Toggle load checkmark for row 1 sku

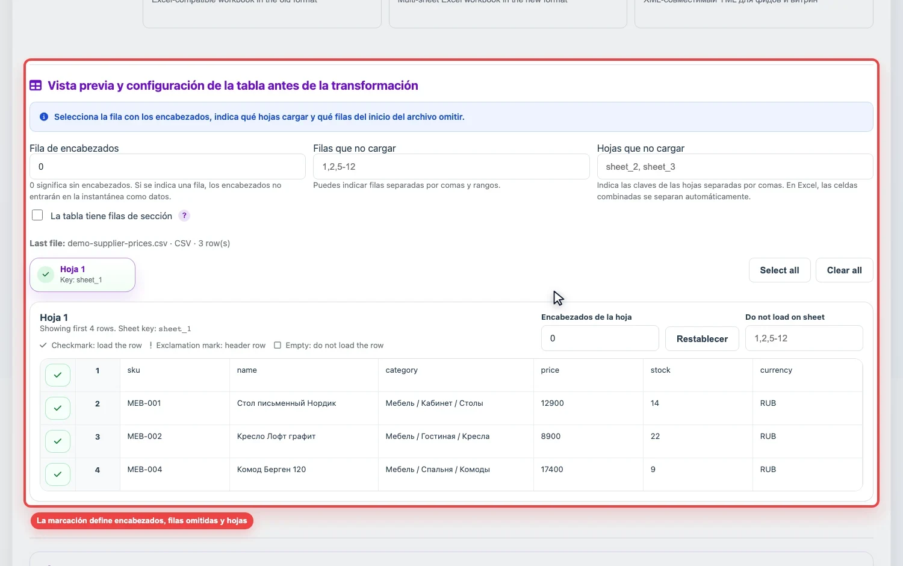58,375
